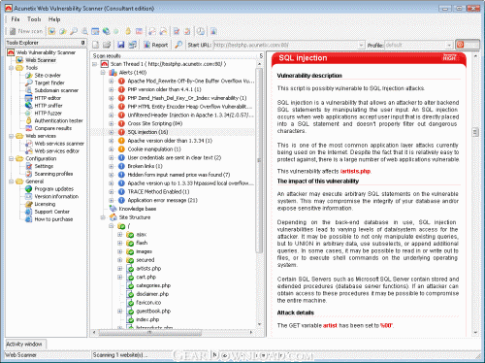
Task: Open Scanning profiles icon in top toolbar
Action: point(187,31)
